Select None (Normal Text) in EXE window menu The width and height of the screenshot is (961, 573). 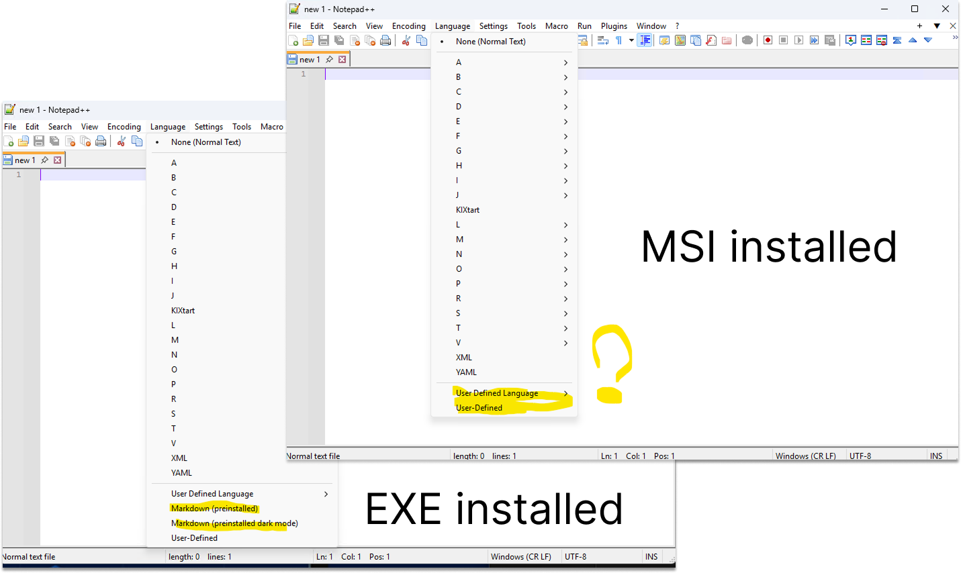(205, 142)
